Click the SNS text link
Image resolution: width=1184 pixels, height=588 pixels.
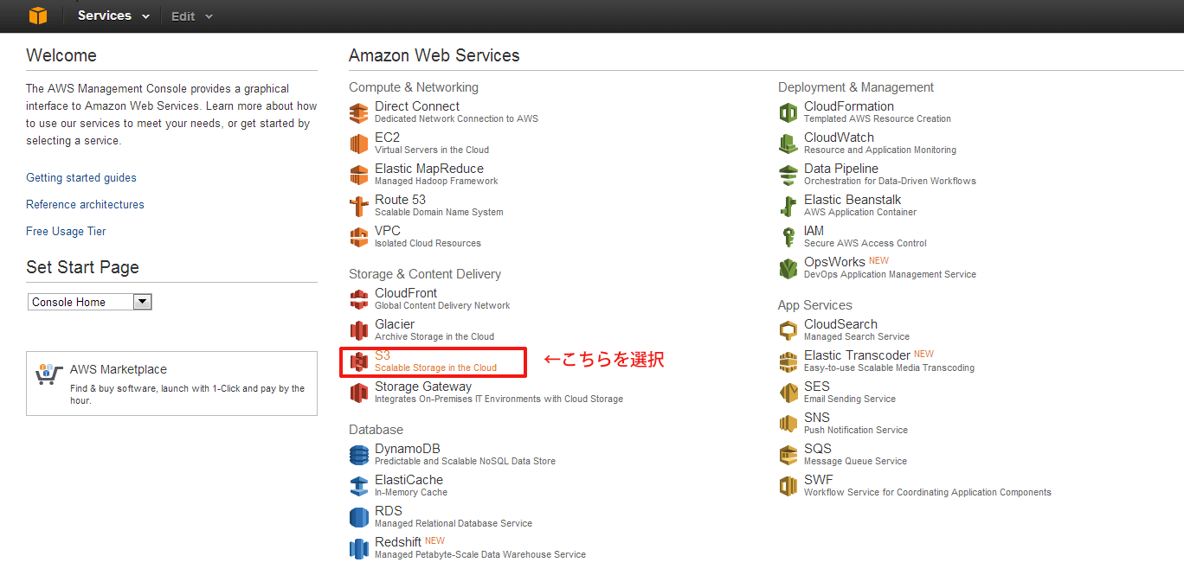pos(817,418)
